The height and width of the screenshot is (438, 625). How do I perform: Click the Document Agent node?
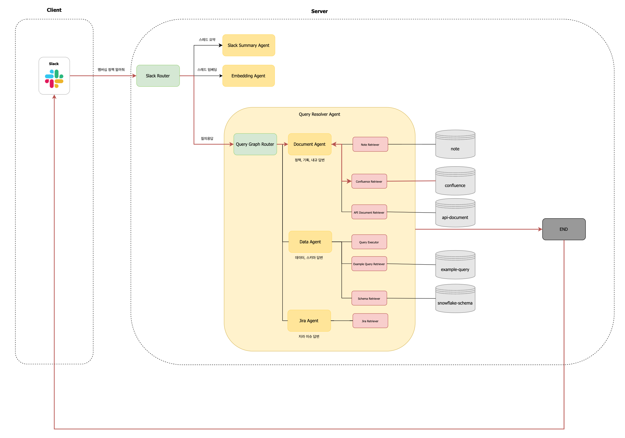coord(309,144)
